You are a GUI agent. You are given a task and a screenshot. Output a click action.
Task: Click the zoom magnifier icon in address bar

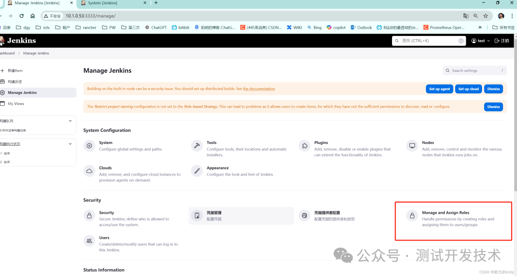coord(476,16)
